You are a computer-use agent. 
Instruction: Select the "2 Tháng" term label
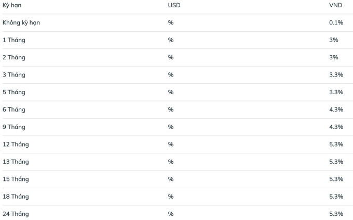pos(14,57)
